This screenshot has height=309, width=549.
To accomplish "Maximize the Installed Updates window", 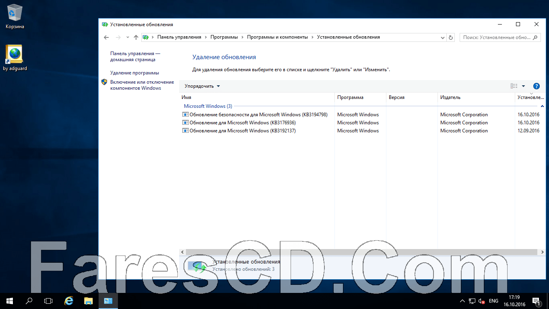I will point(518,25).
